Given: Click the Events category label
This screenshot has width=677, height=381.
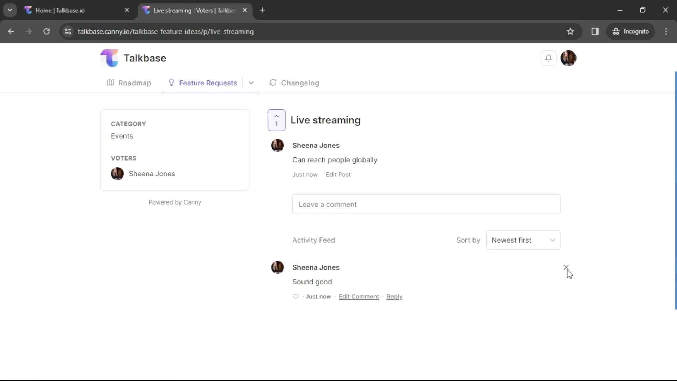Looking at the screenshot, I should pyautogui.click(x=122, y=136).
